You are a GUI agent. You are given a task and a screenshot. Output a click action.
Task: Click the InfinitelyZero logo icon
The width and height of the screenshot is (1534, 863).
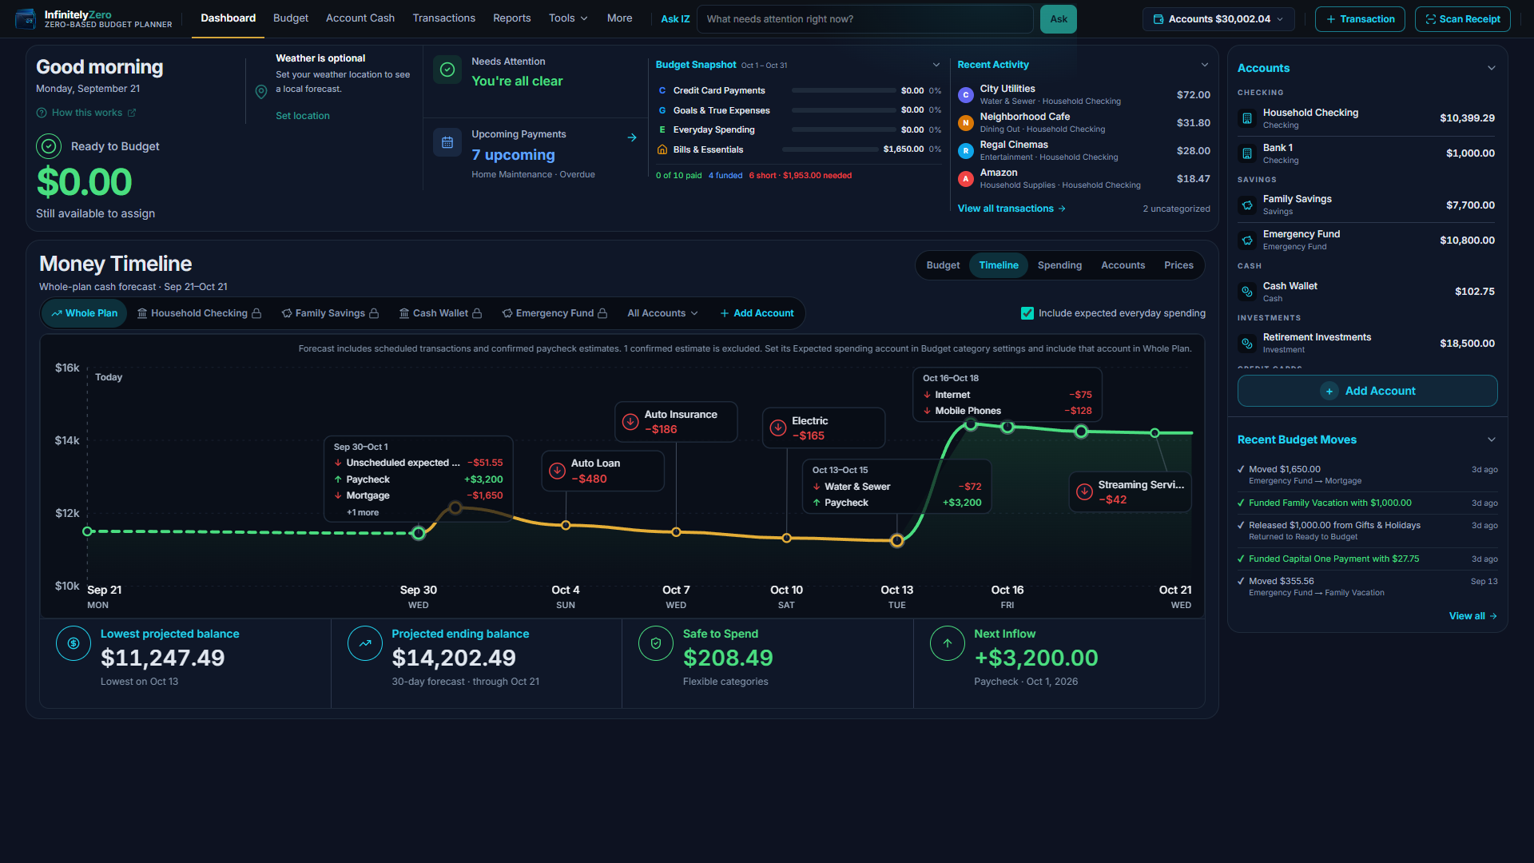[26, 18]
